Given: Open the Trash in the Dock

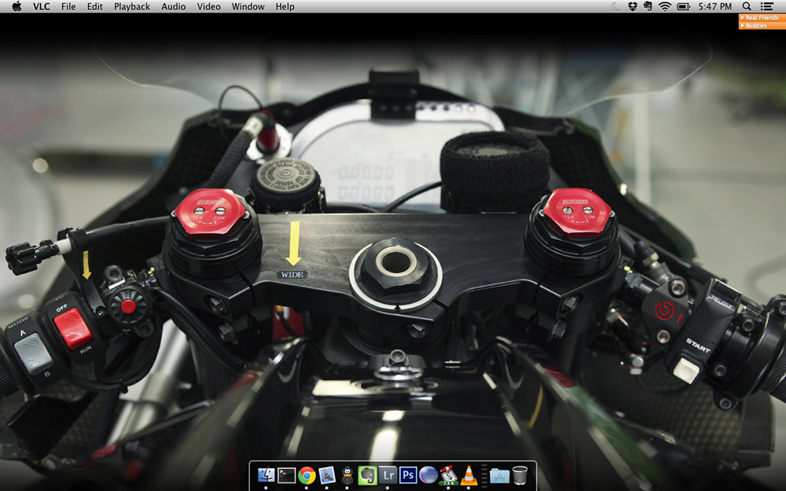Looking at the screenshot, I should click(x=520, y=475).
